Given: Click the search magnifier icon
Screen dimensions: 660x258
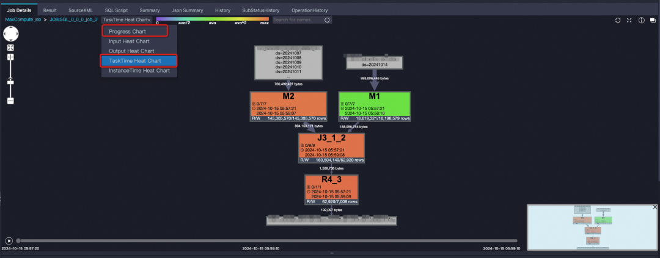Looking at the screenshot, I should tap(327, 20).
